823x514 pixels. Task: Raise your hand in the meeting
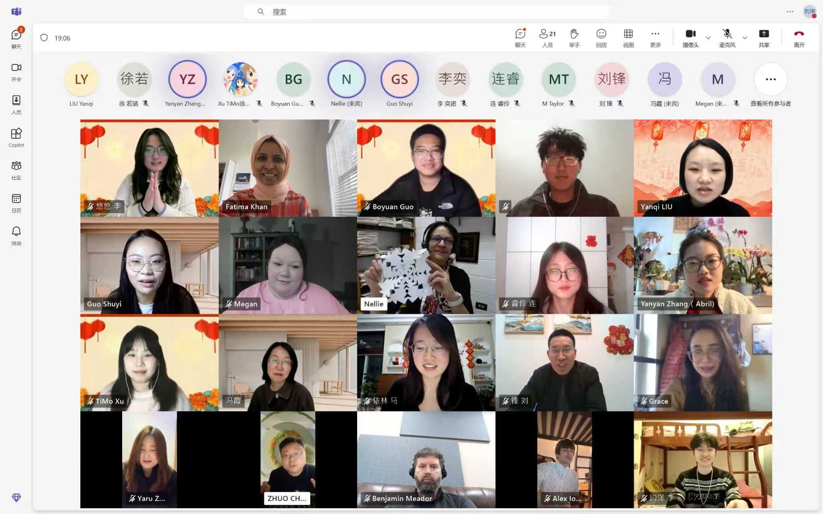(574, 38)
